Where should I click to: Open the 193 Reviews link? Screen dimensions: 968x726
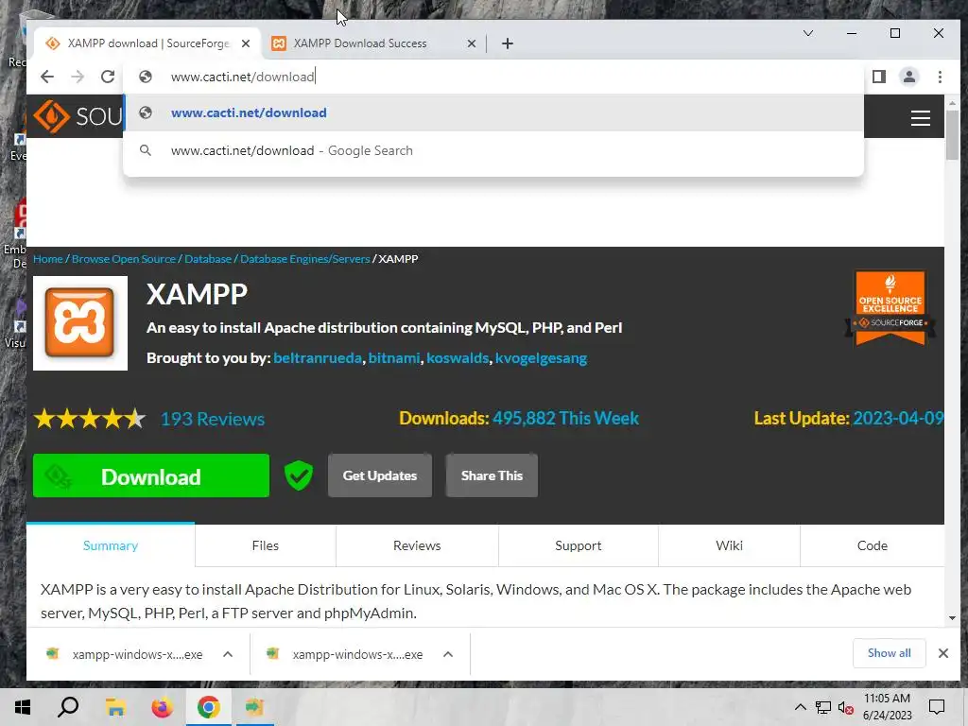click(213, 419)
